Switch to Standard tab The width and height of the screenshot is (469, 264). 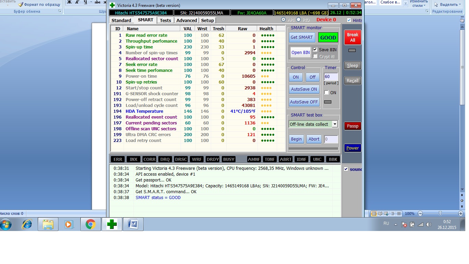[x=121, y=20]
